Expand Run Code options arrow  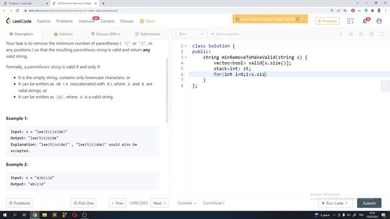tap(347, 203)
